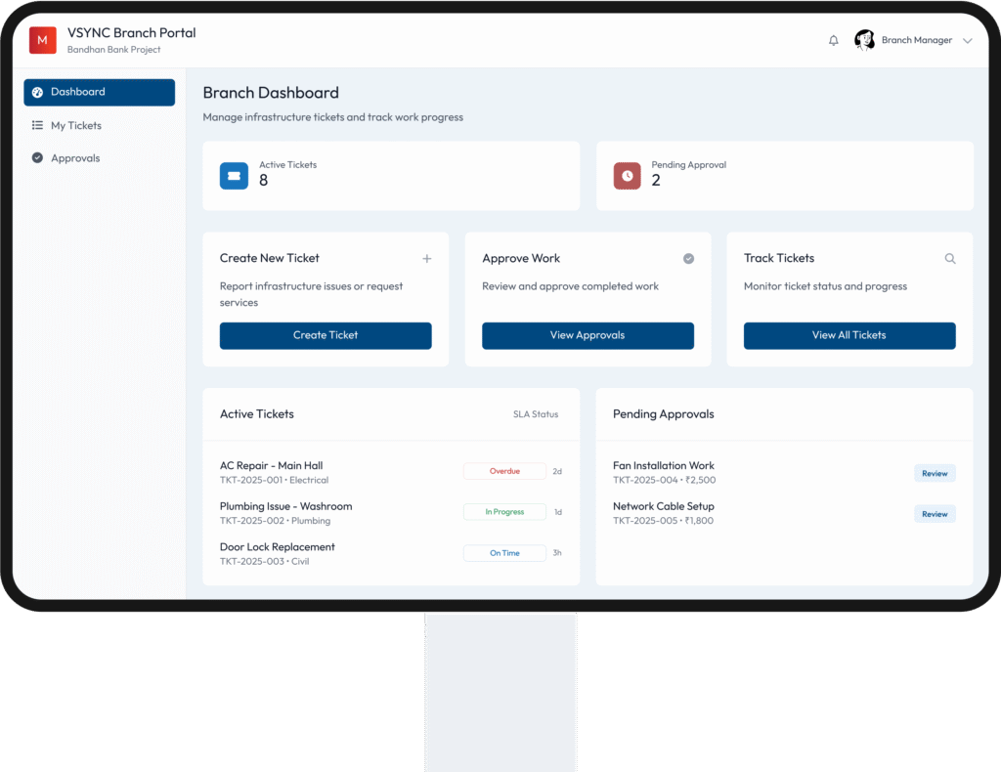1001x772 pixels.
Task: Click the plus icon on Create New Ticket
Action: click(x=426, y=259)
